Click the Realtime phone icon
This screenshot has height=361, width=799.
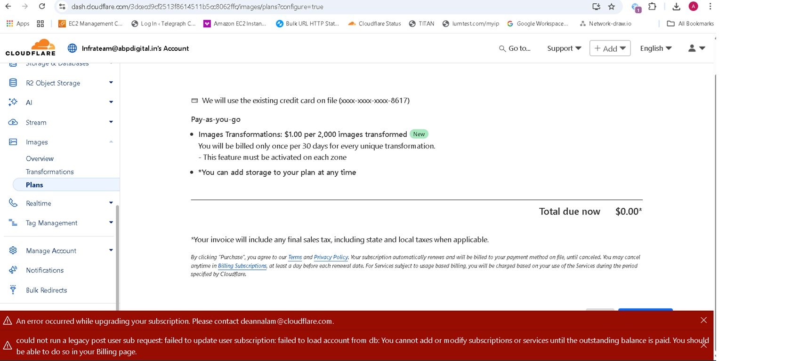13,203
